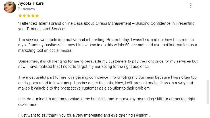Click the scrollbar track above the thumb

coord(208,41)
